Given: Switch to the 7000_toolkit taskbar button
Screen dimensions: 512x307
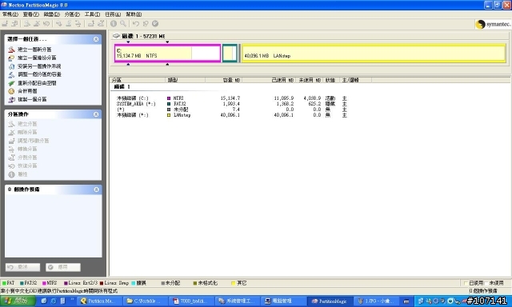Looking at the screenshot, I should pyautogui.click(x=191, y=301).
